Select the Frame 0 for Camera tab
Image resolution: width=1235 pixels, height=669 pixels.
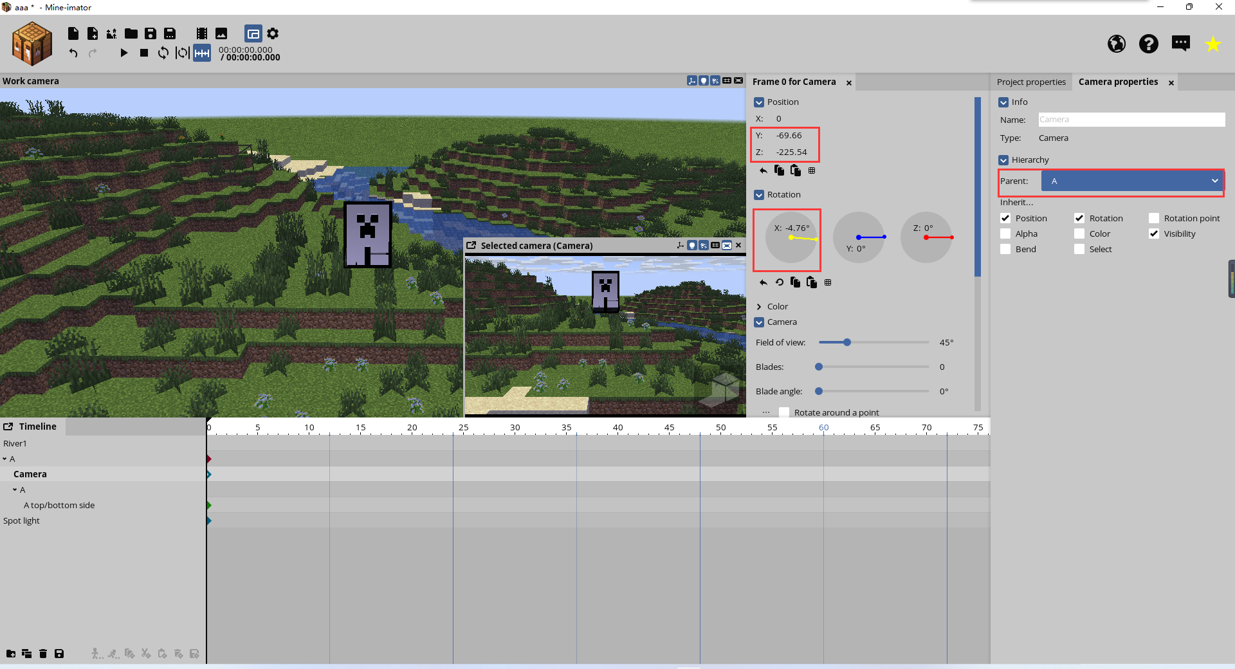[794, 82]
